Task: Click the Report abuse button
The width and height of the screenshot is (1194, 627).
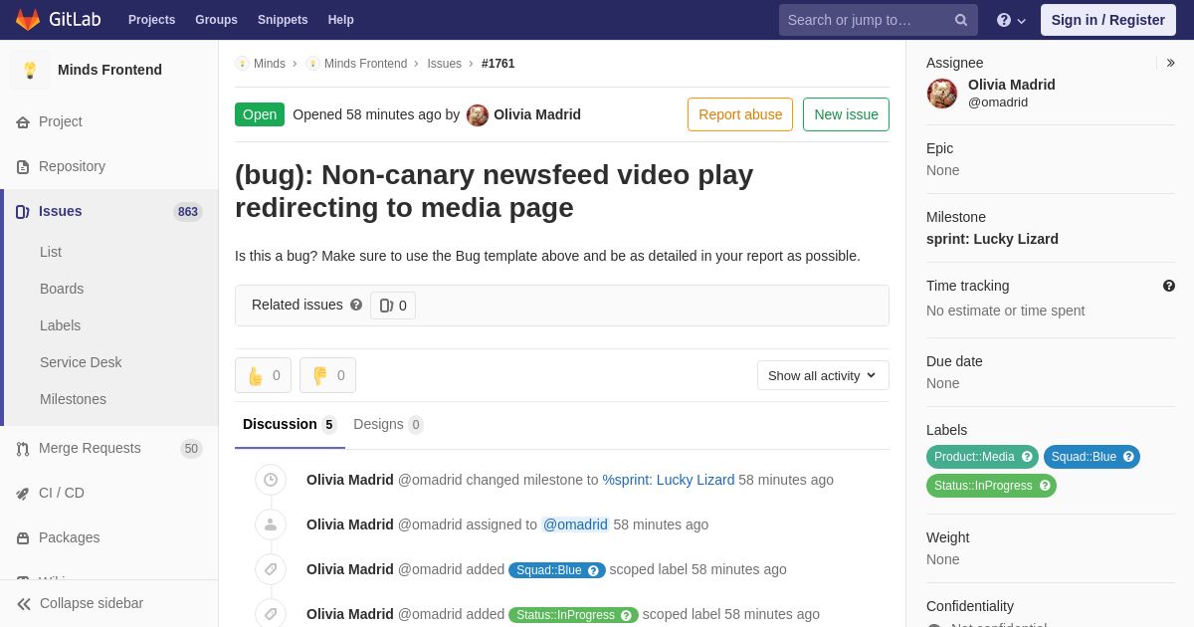Action: click(x=740, y=114)
